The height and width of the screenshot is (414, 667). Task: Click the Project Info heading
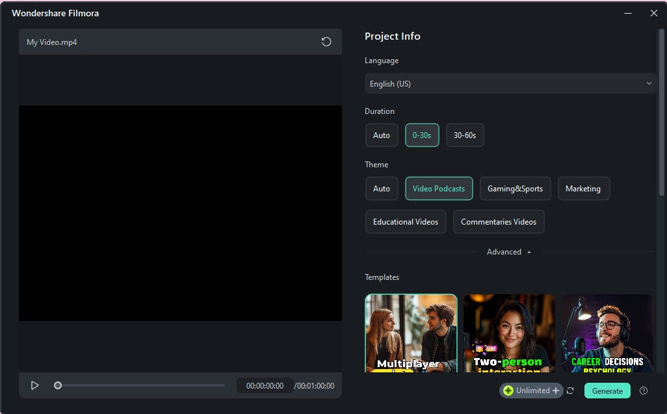tap(392, 36)
